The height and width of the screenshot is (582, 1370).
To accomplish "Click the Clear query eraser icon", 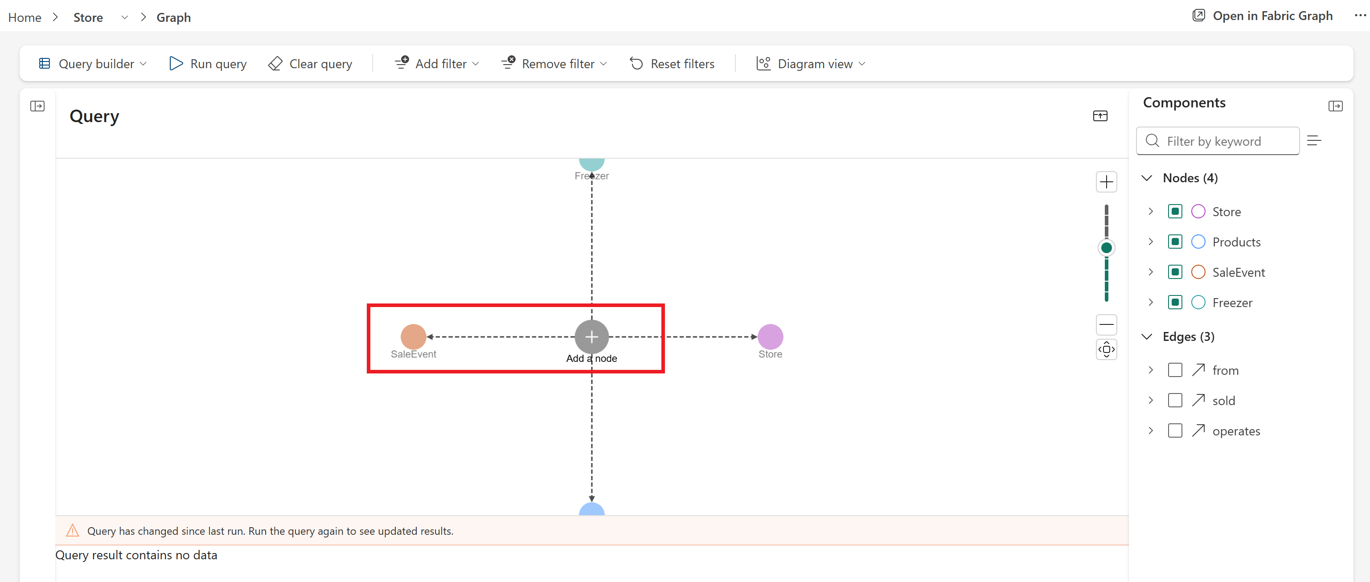I will (275, 64).
